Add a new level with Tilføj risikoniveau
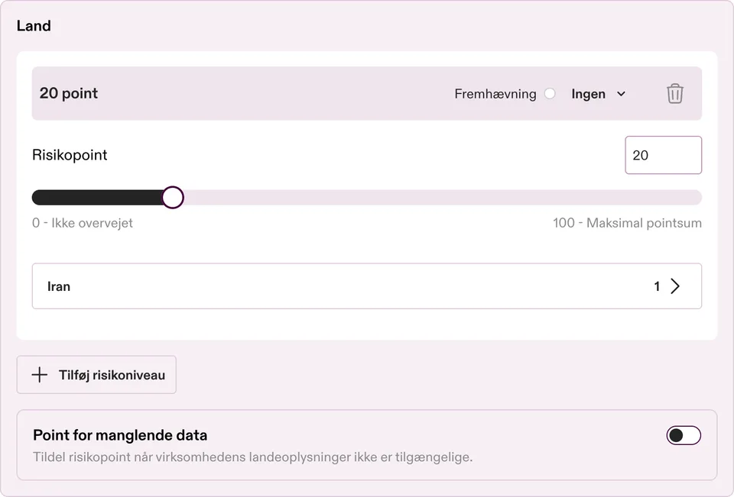 click(x=96, y=375)
